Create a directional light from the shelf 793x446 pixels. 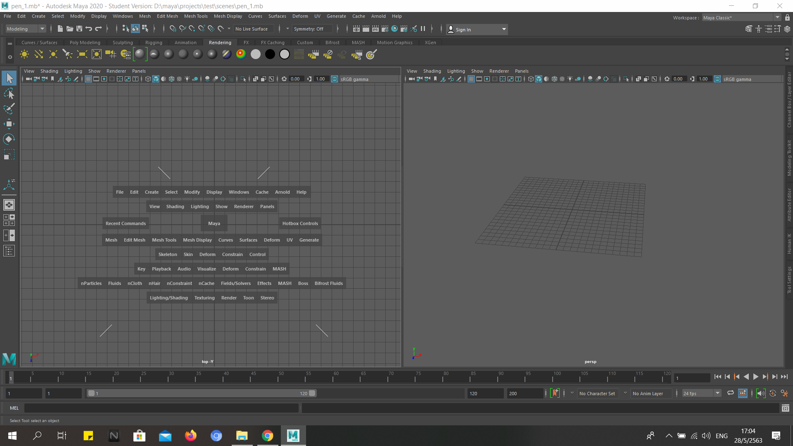tap(38, 54)
